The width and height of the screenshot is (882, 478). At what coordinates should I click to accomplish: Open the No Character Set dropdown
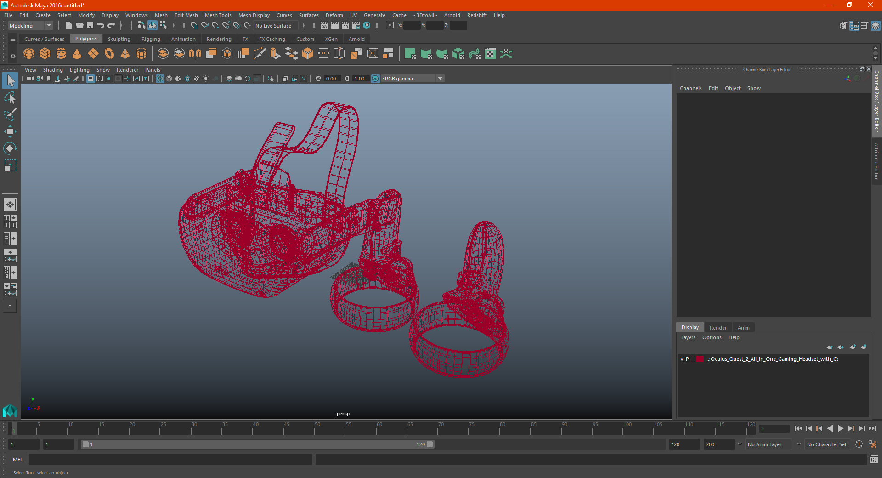(829, 444)
